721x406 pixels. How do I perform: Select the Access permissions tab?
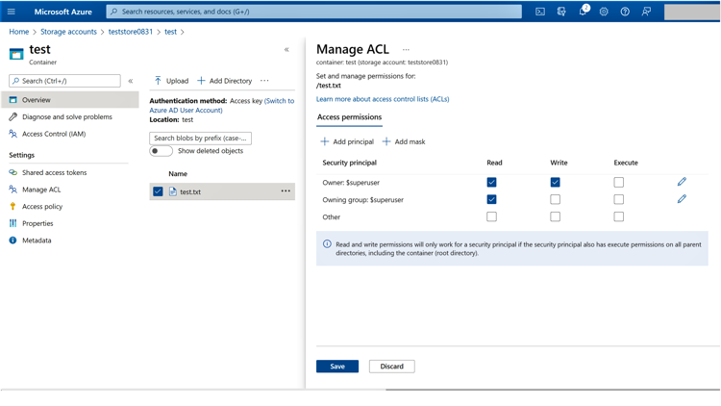[x=349, y=117]
